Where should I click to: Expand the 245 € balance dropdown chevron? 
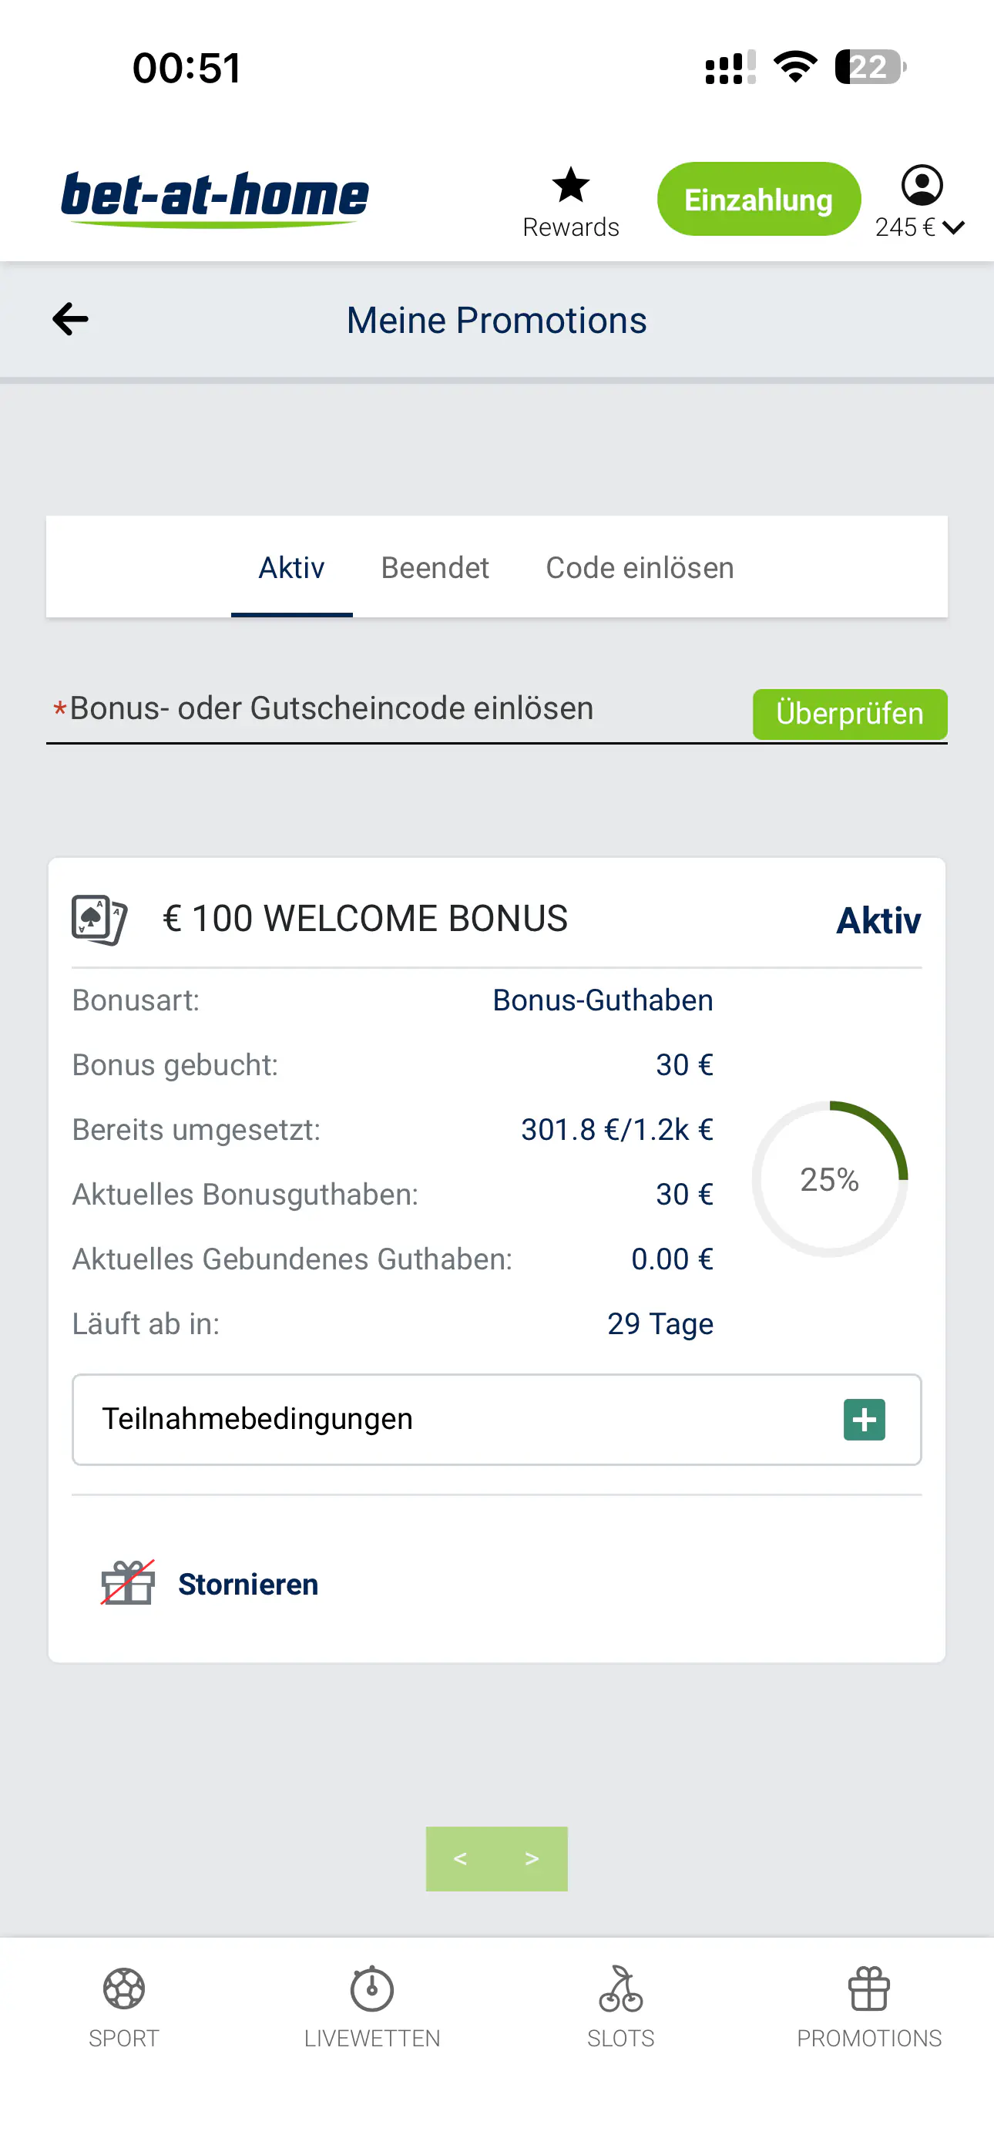click(953, 227)
